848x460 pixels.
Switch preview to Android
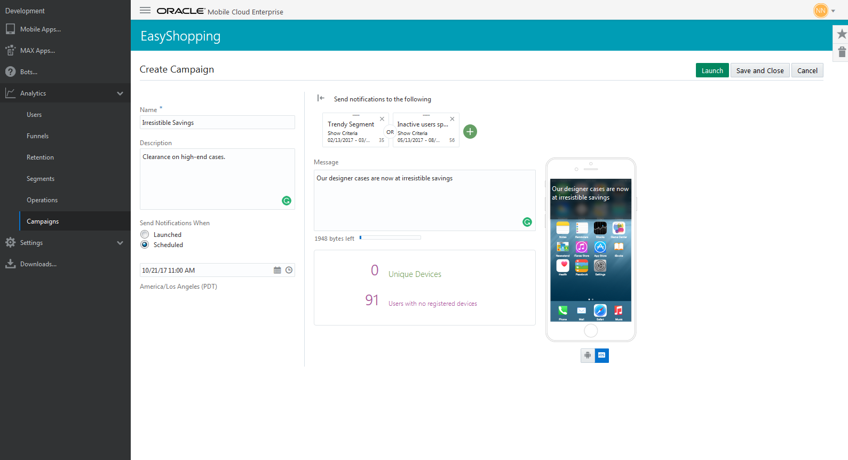(x=588, y=355)
